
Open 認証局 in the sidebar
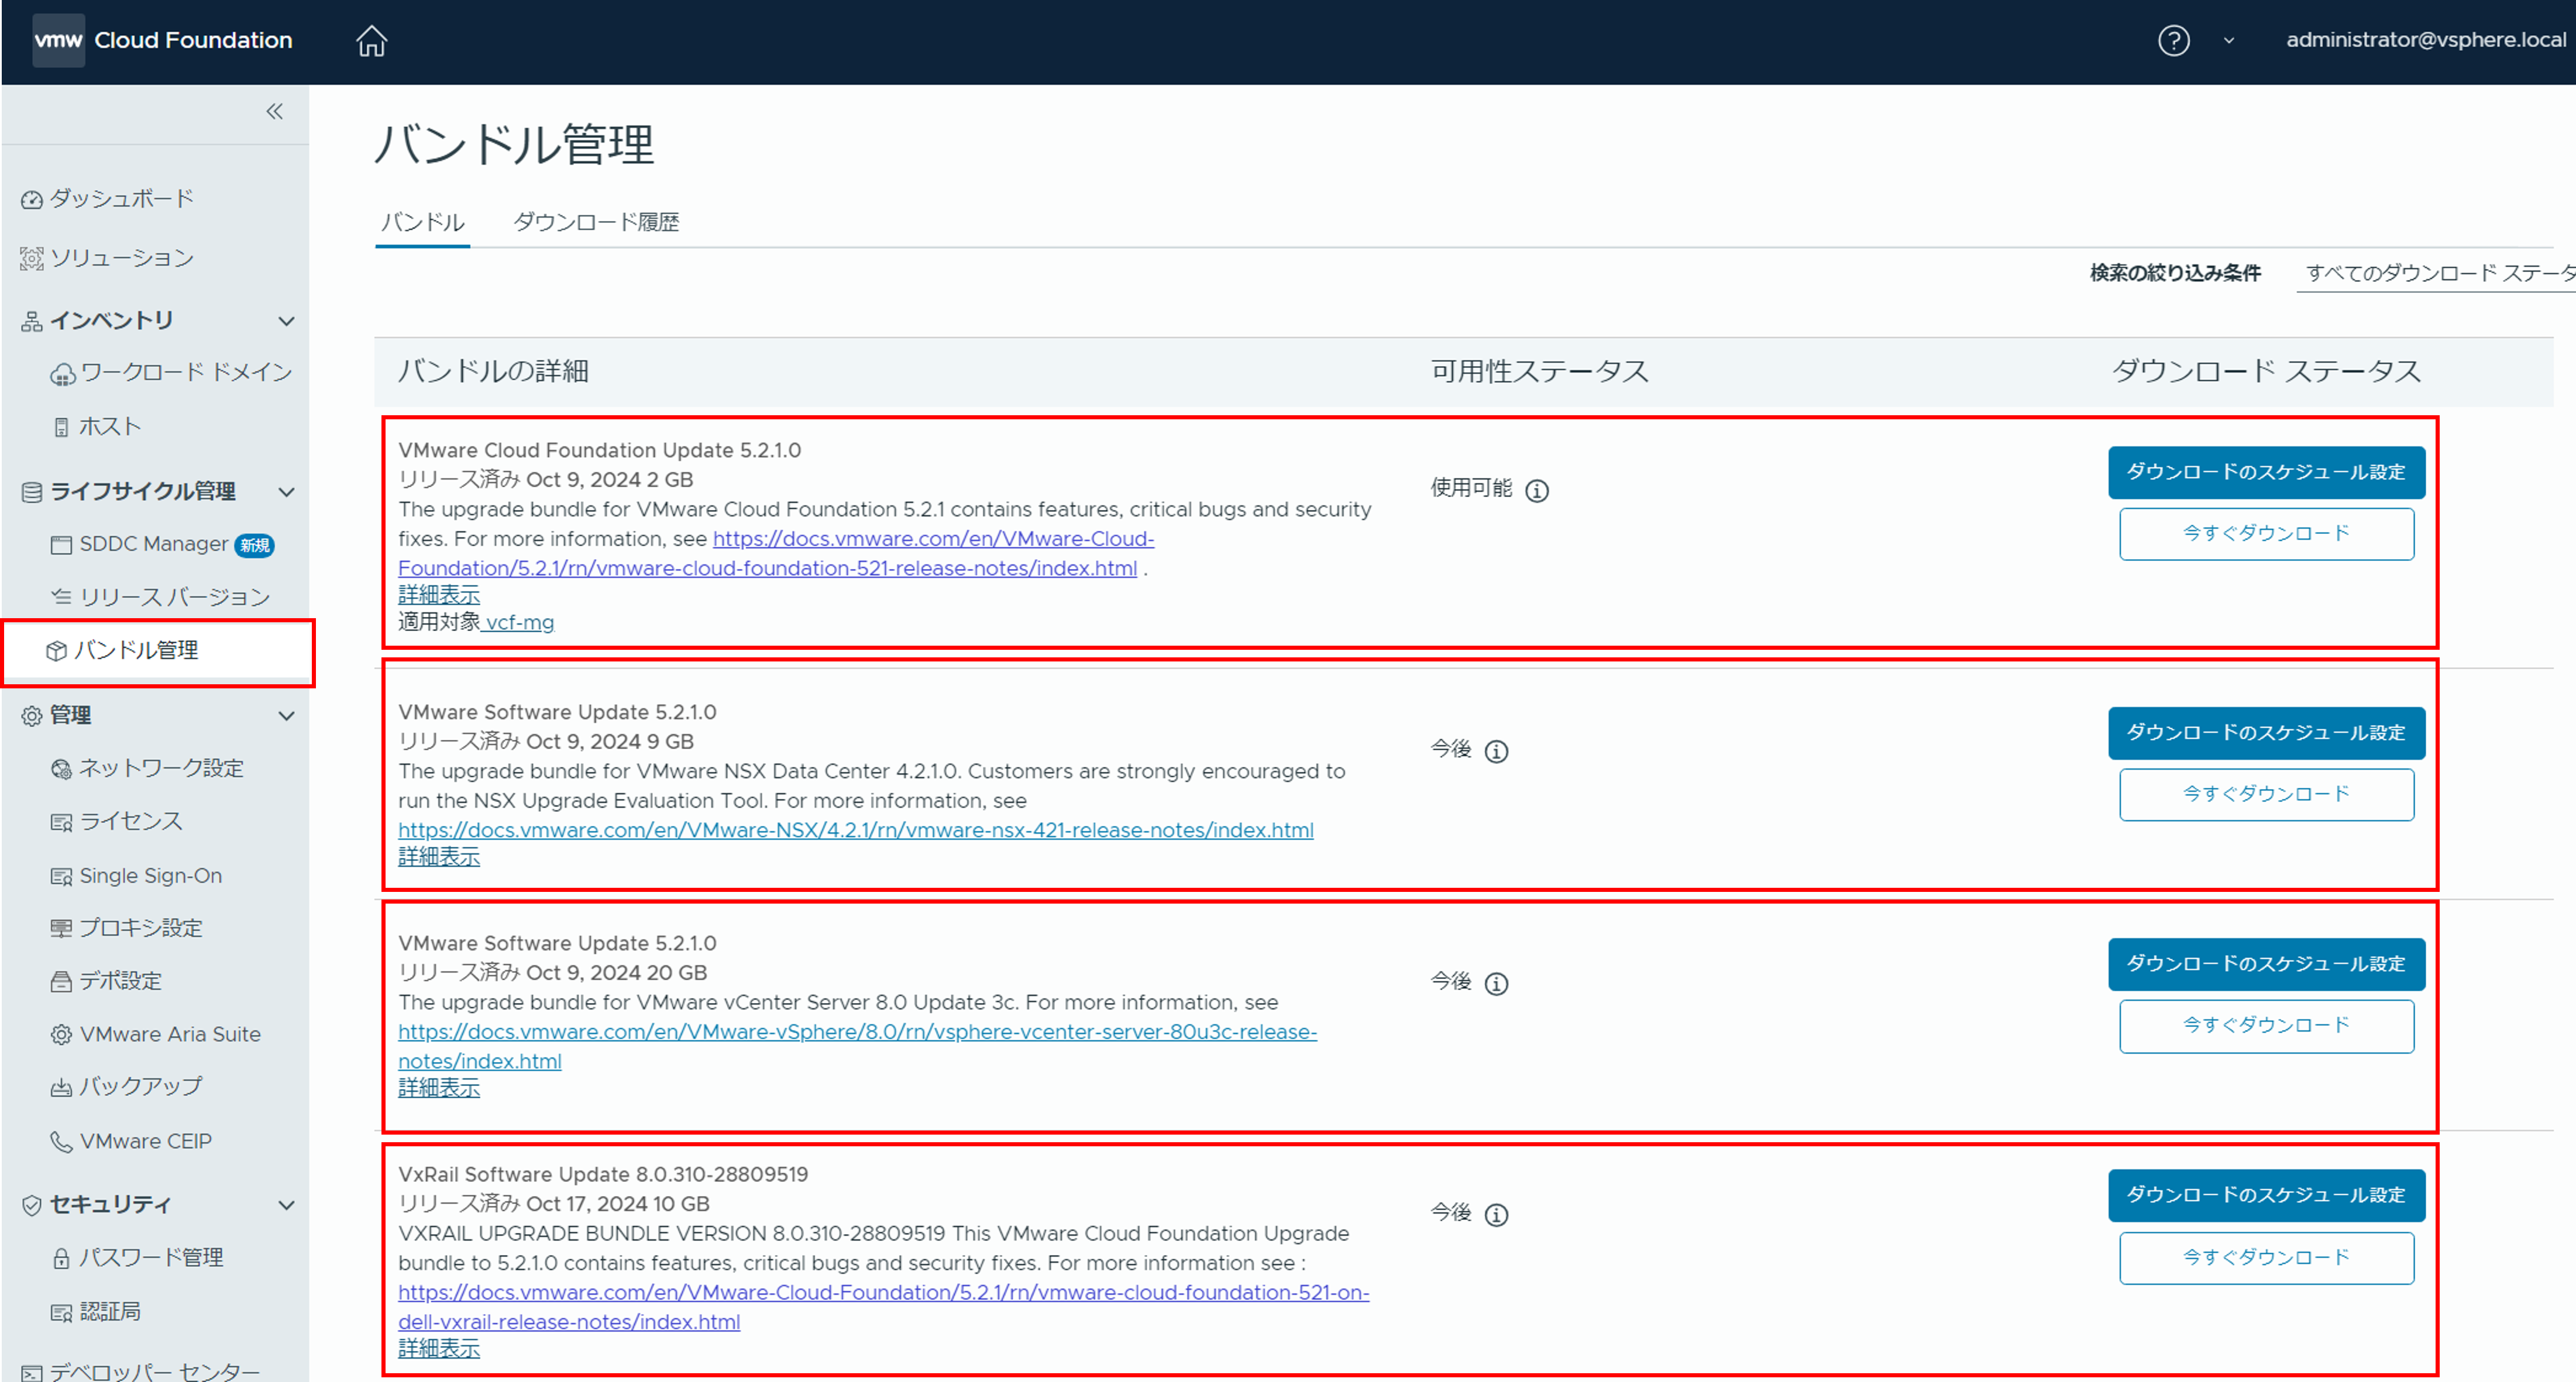[x=110, y=1311]
